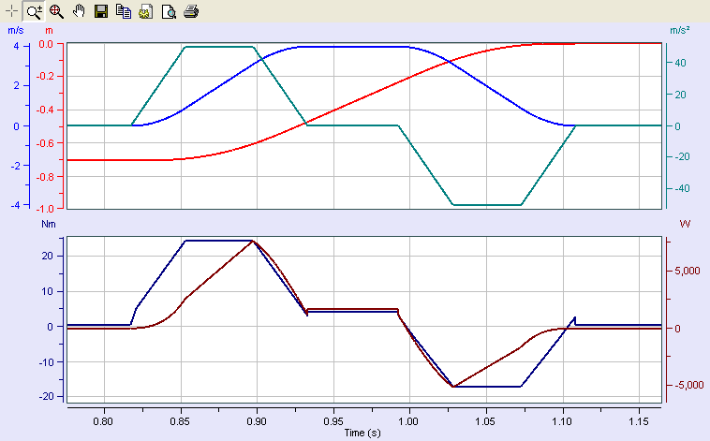Click the -5,000 tick on W axis

point(686,385)
